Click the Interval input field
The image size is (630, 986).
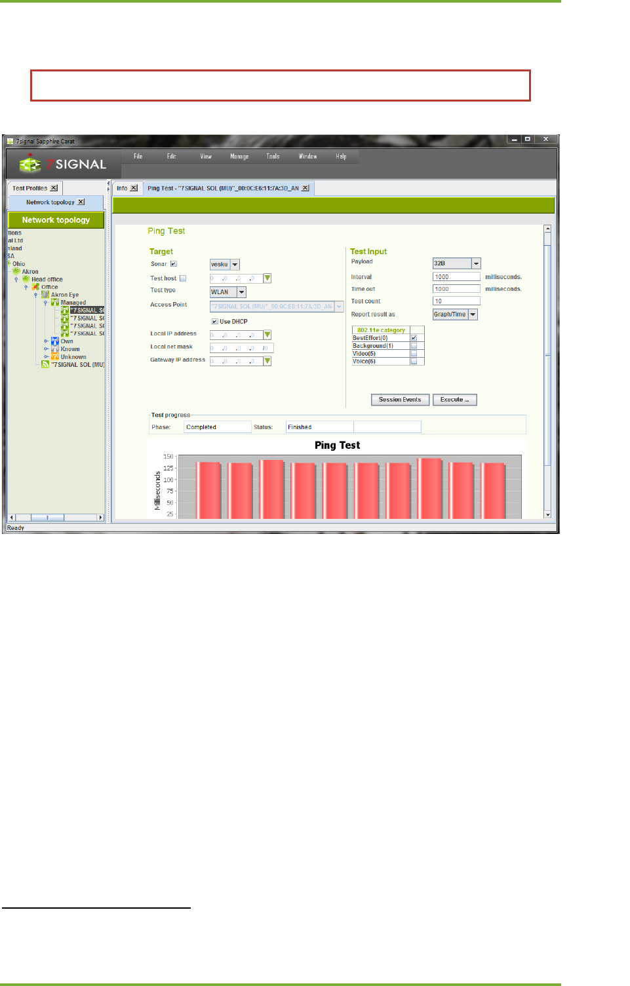(456, 277)
